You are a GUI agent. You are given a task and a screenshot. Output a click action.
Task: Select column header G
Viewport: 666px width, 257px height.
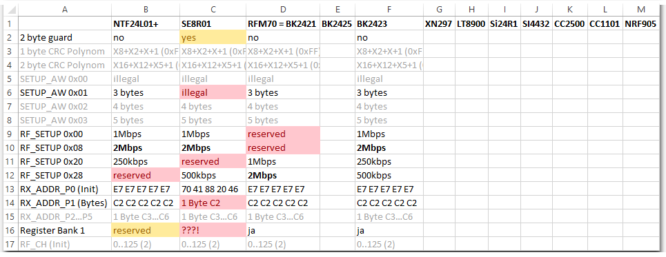[439, 10]
